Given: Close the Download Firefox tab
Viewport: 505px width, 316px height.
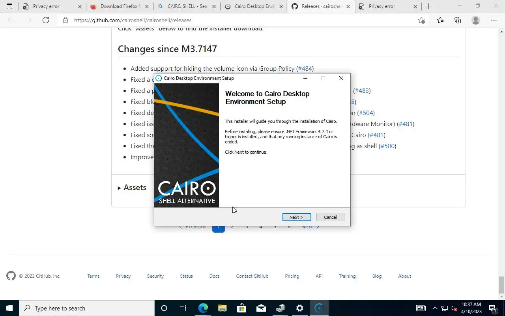Looking at the screenshot, I should pyautogui.click(x=147, y=6).
